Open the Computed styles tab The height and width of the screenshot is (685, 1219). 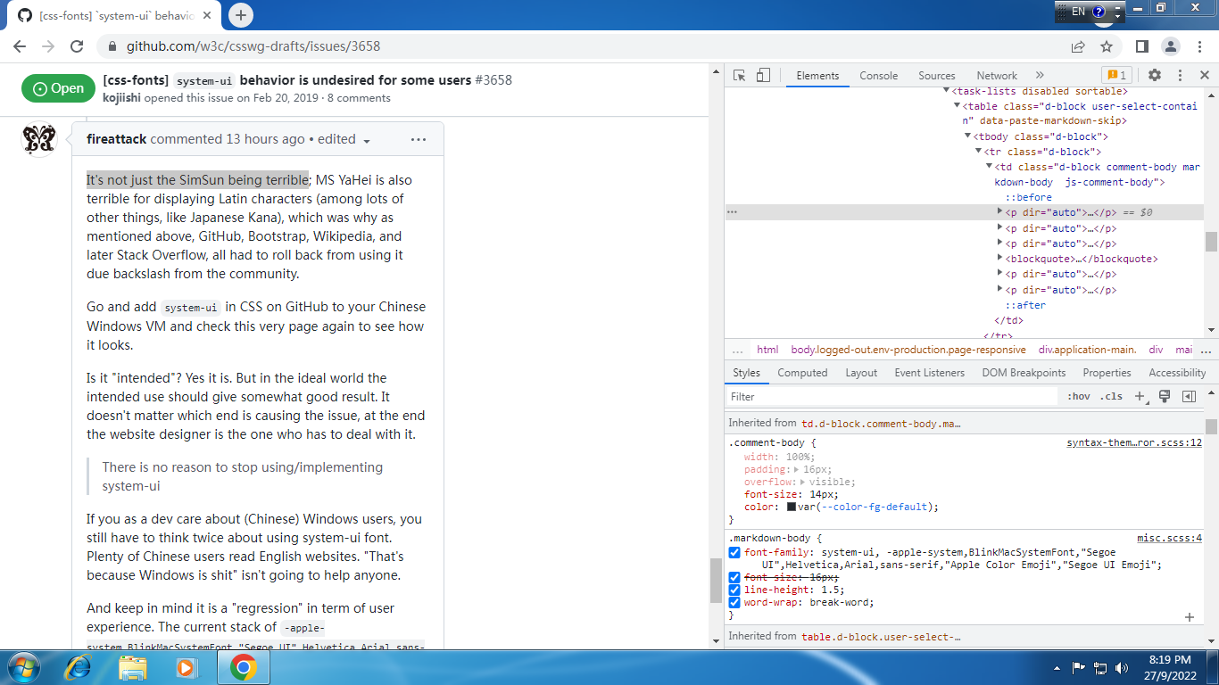point(802,373)
